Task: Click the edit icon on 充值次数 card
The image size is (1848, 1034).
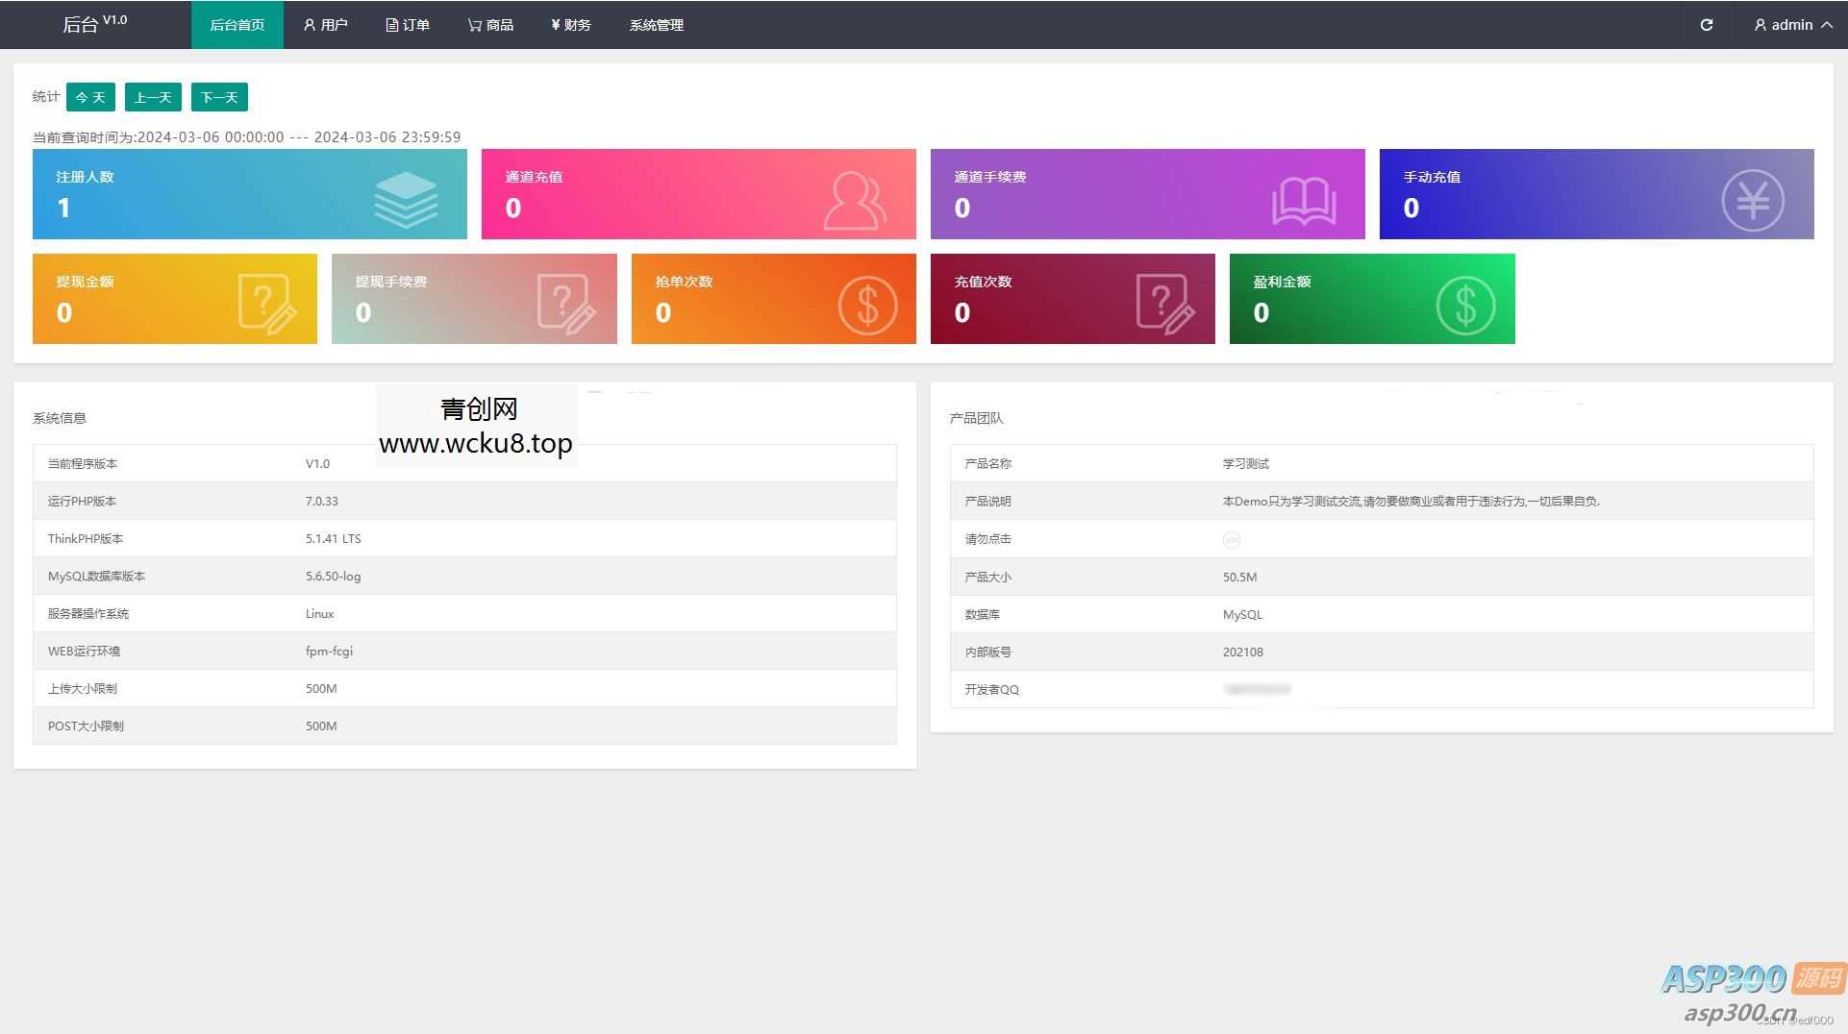Action: pyautogui.click(x=1164, y=304)
